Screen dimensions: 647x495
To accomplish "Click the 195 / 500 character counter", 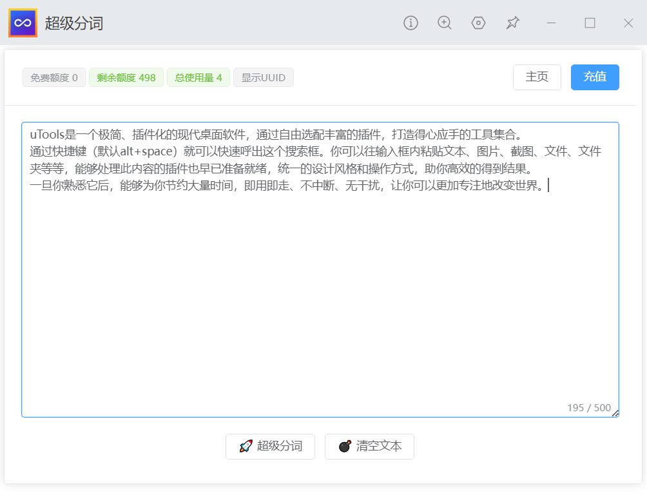I will tap(589, 408).
